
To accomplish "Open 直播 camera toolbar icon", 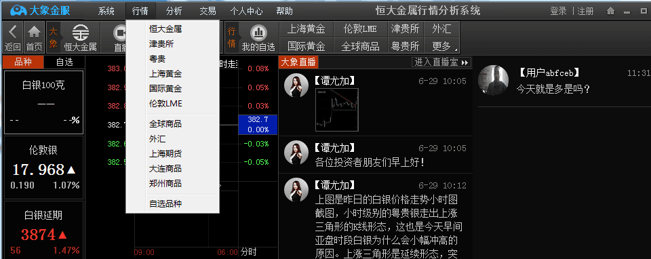I will [121, 33].
